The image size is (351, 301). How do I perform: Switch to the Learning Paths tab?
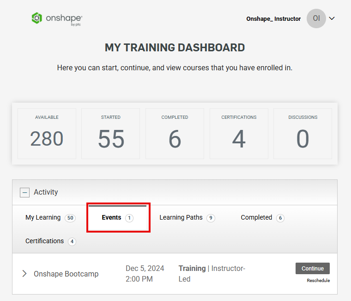coord(187,218)
